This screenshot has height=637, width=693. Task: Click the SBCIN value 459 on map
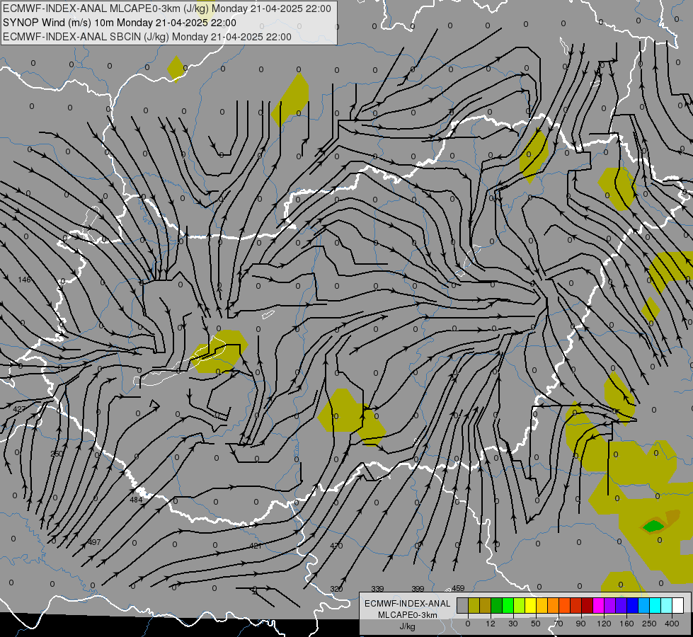pyautogui.click(x=458, y=588)
